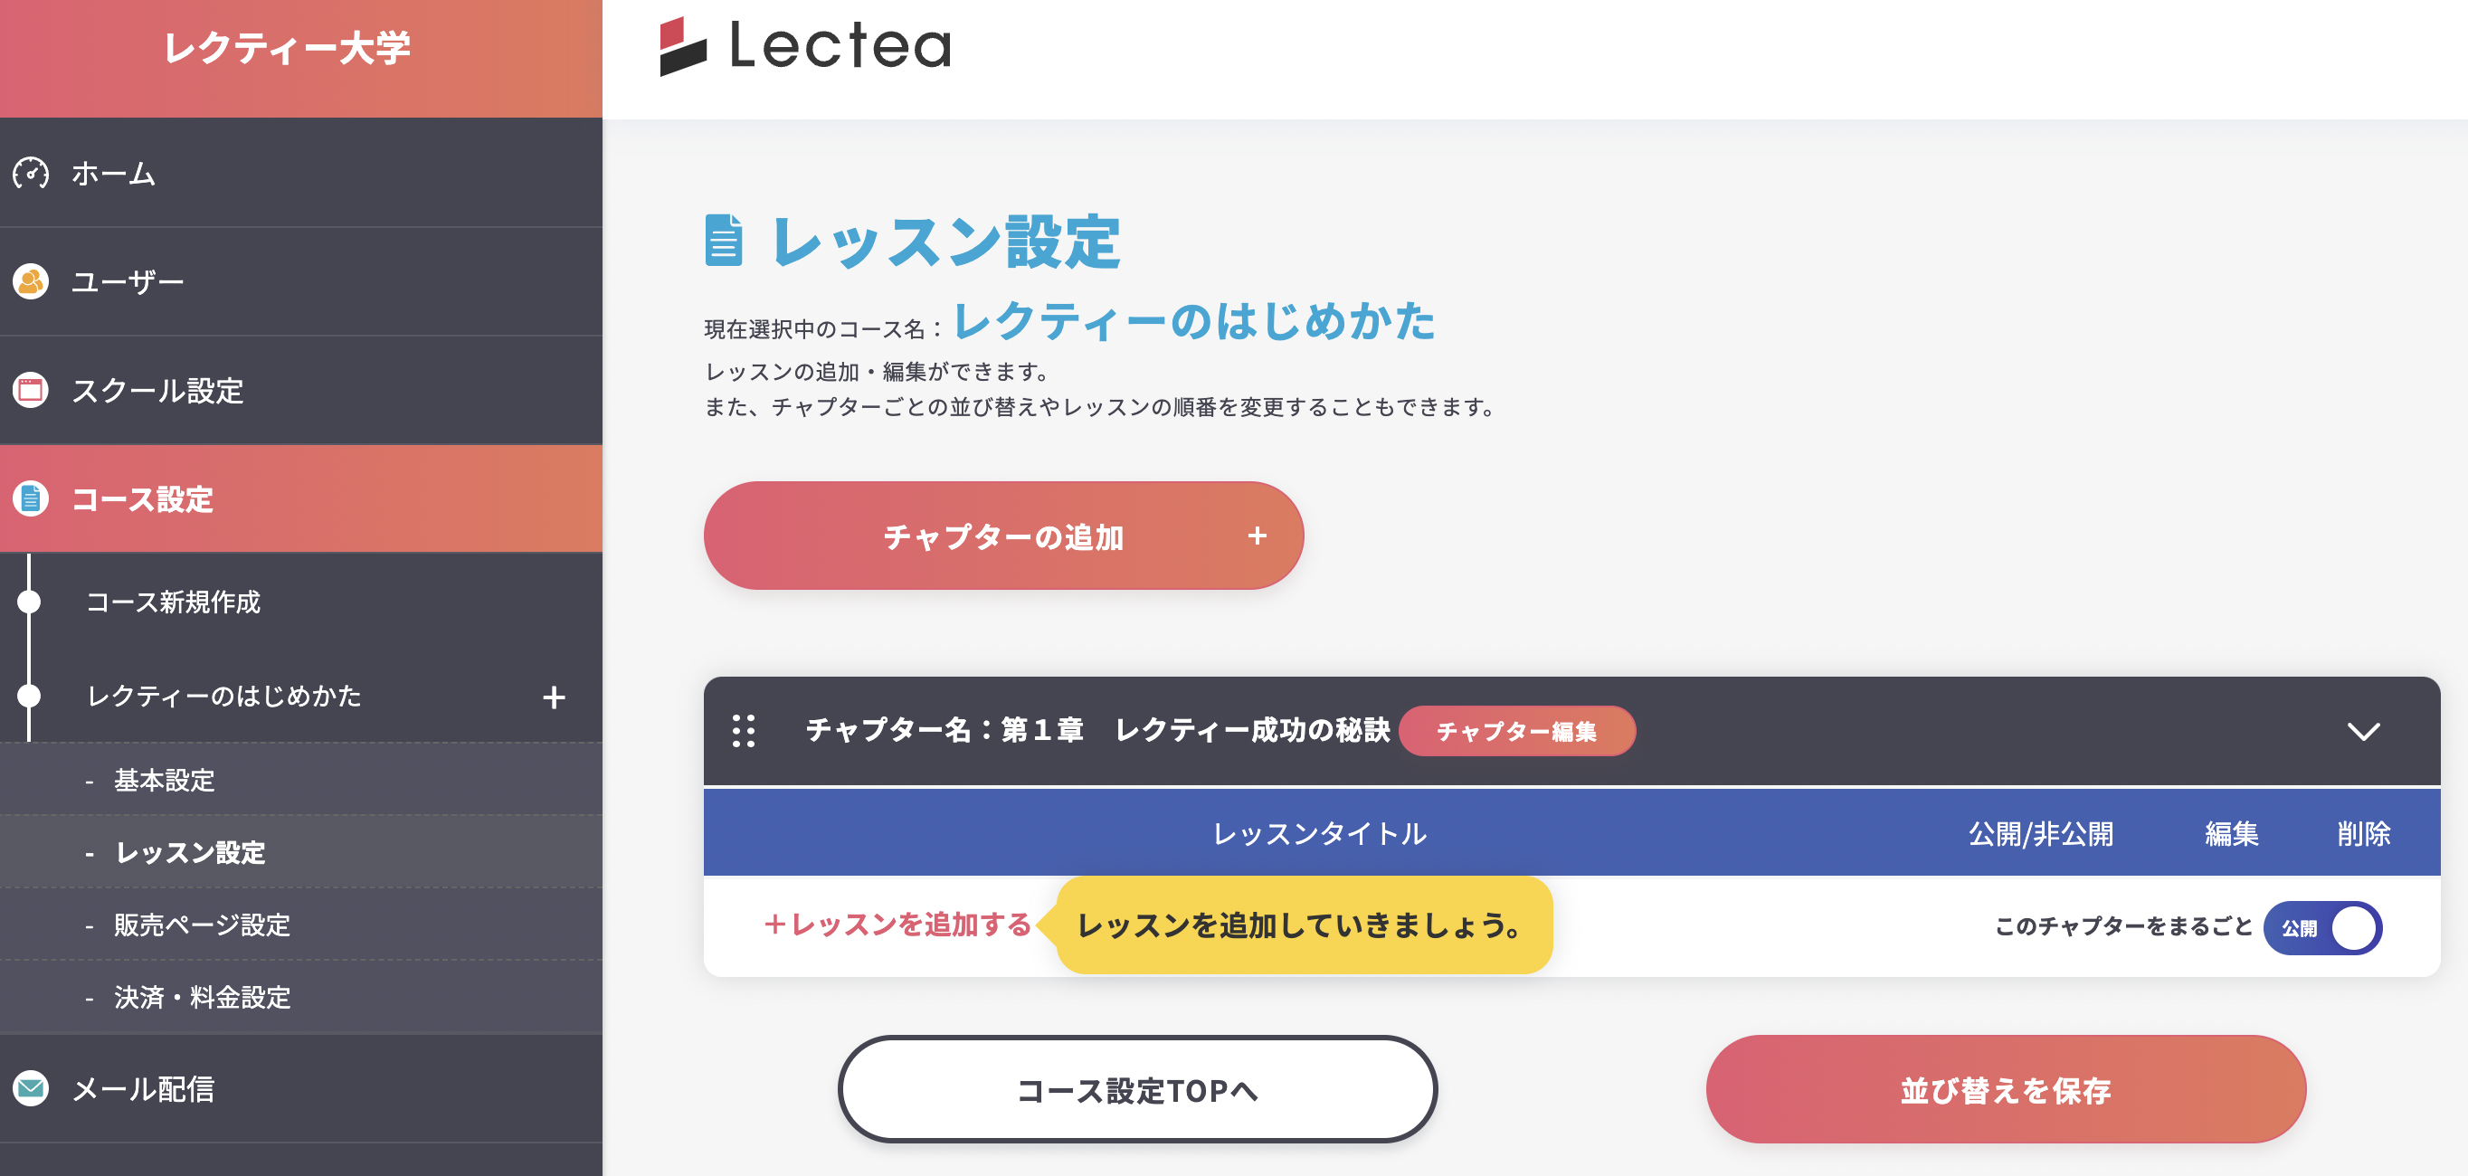Open 販売ページ設定 from the sidebar
This screenshot has width=2468, height=1176.
[204, 925]
